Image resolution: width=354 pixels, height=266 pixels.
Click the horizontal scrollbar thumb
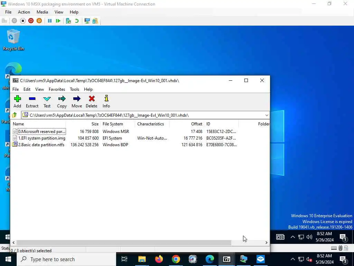coord(124,242)
